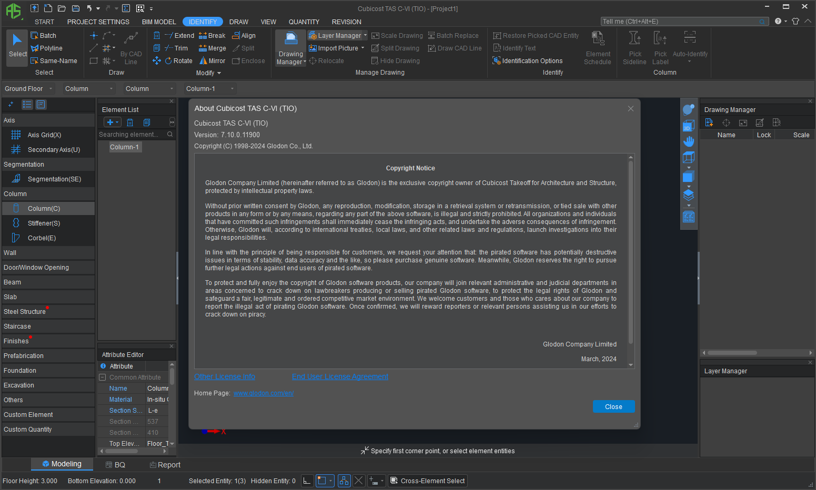
Task: Click Drawing Manager horizontal scrollbar
Action: coord(732,353)
